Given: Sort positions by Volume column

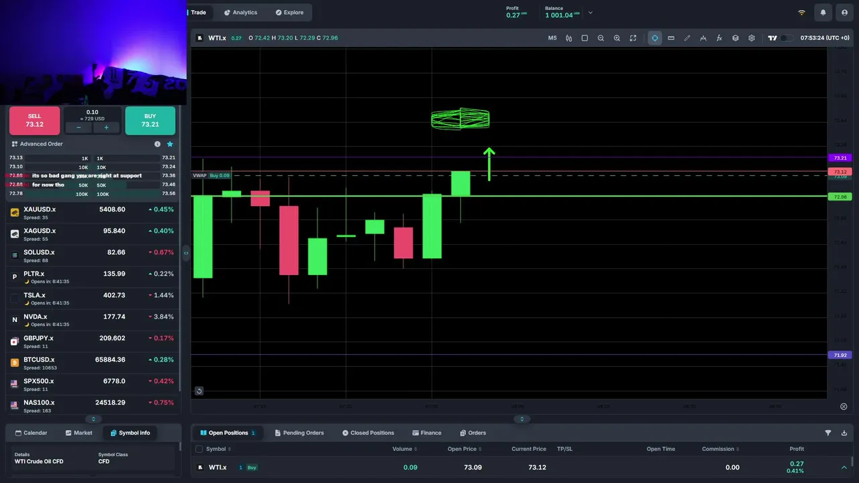Looking at the screenshot, I should [405, 449].
